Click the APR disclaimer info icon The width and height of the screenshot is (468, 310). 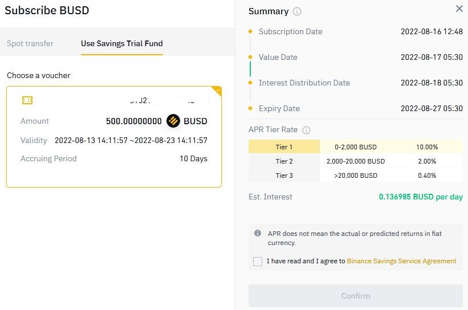click(258, 233)
